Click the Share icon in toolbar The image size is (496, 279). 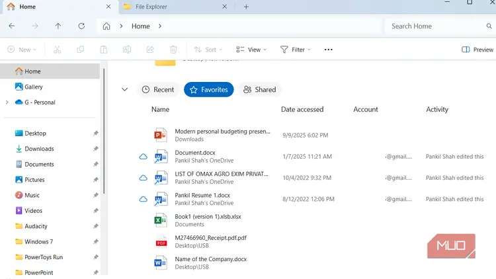(x=150, y=50)
